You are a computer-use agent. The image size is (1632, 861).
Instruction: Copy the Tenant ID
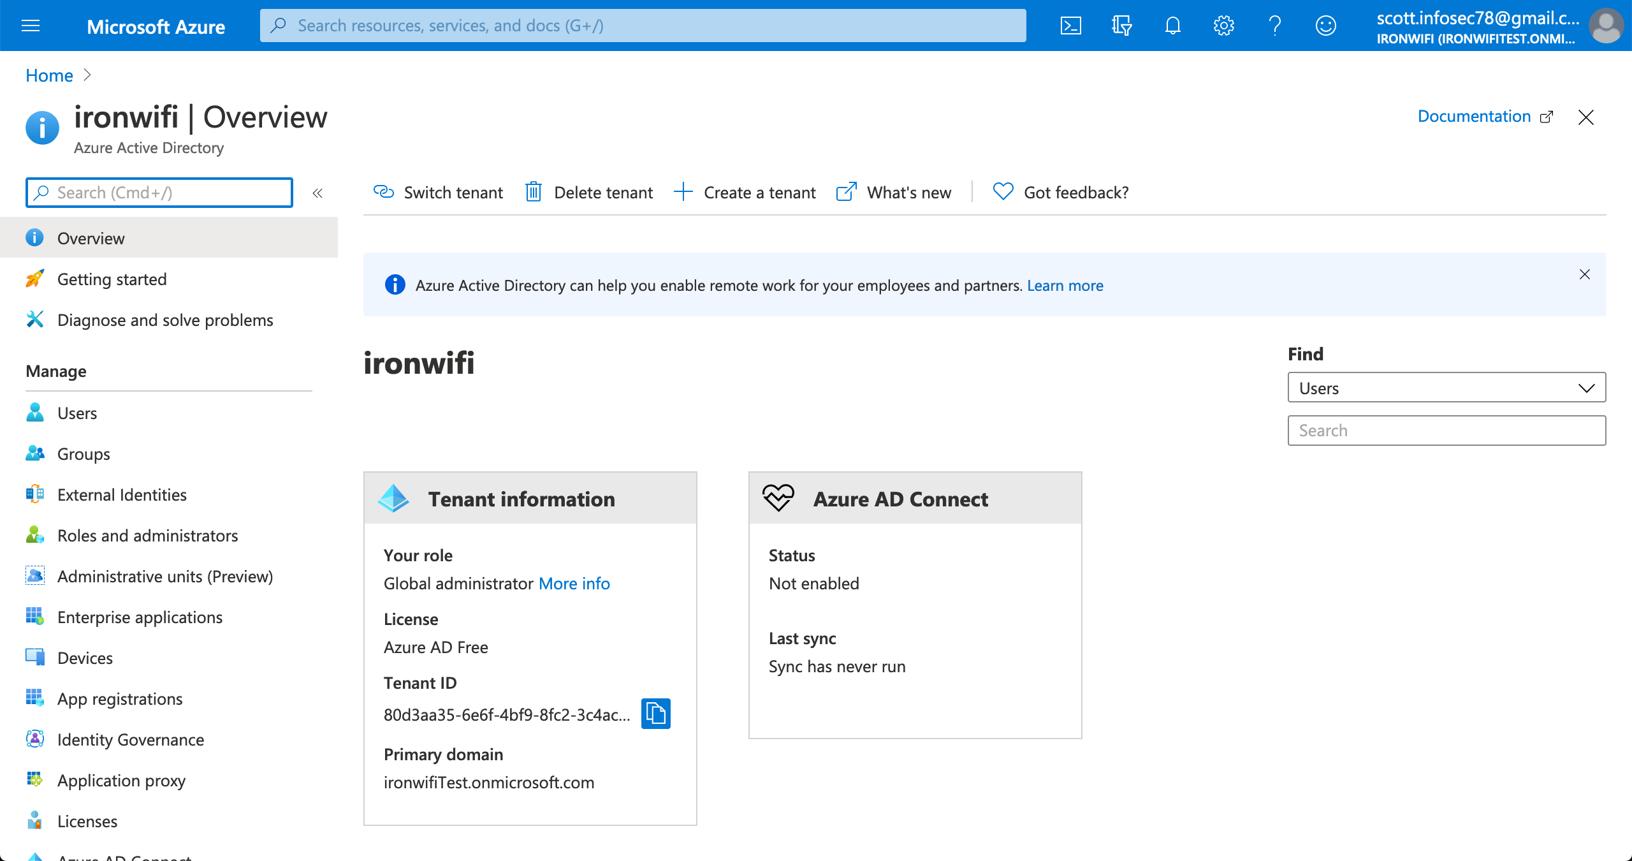tap(656, 714)
